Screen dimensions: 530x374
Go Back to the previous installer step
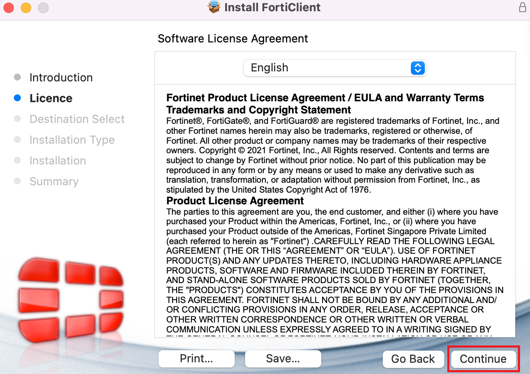(x=413, y=359)
